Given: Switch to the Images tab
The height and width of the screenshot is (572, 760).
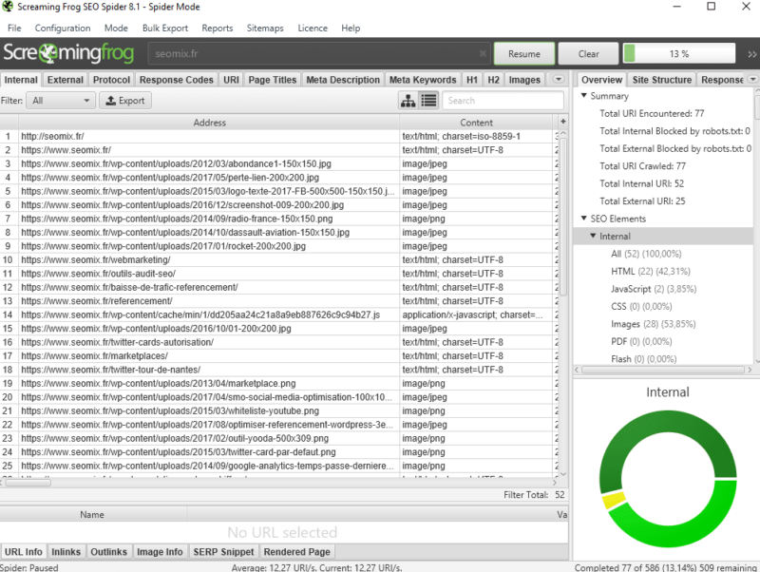Looking at the screenshot, I should pos(524,80).
